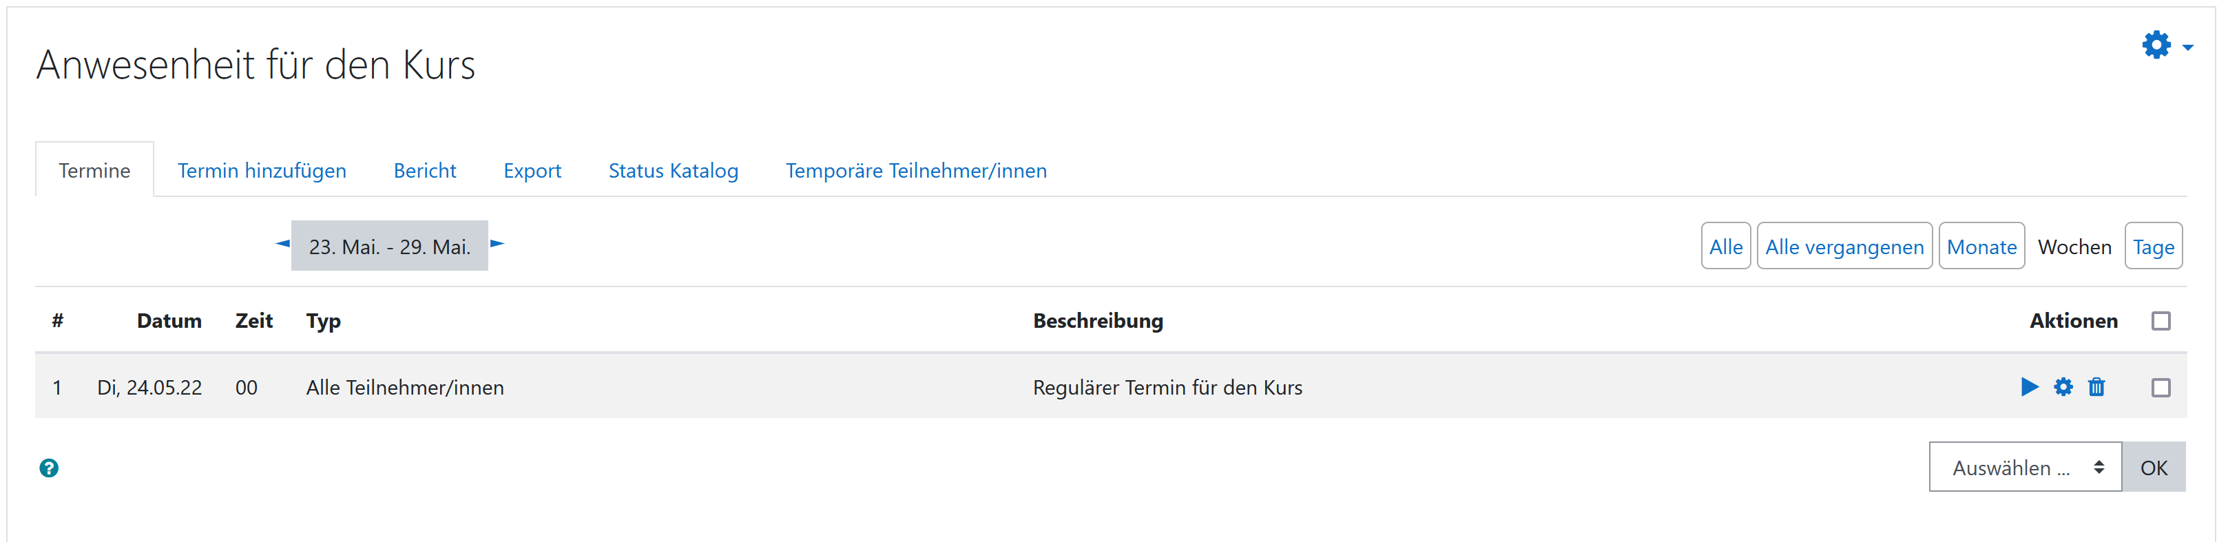2228x542 pixels.
Task: Expand the caret next to the settings gear
Action: point(2187,48)
